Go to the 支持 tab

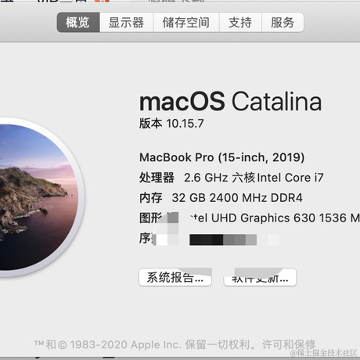240,23
